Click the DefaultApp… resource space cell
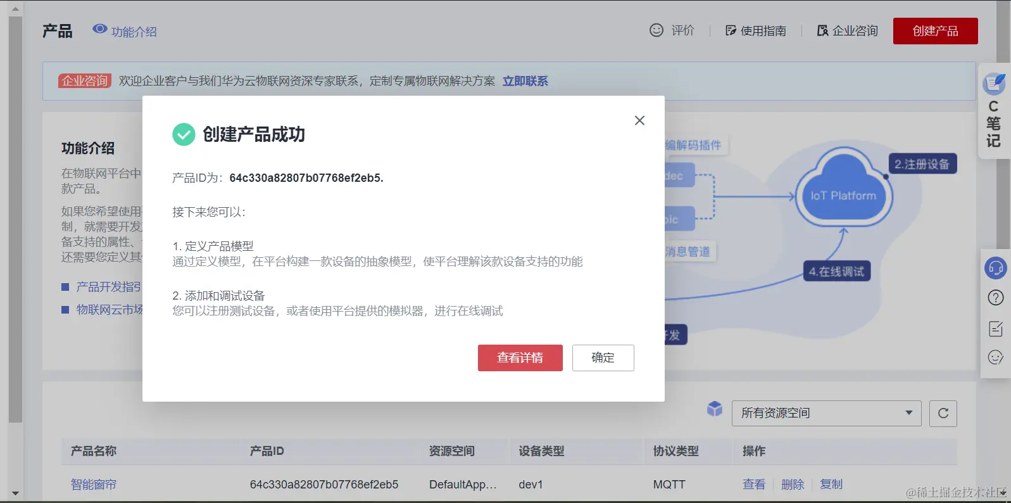This screenshot has width=1011, height=503. (x=463, y=485)
